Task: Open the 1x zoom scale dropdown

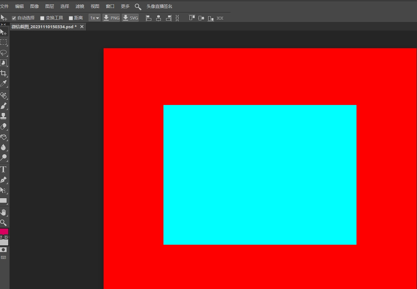Action: coord(94,18)
